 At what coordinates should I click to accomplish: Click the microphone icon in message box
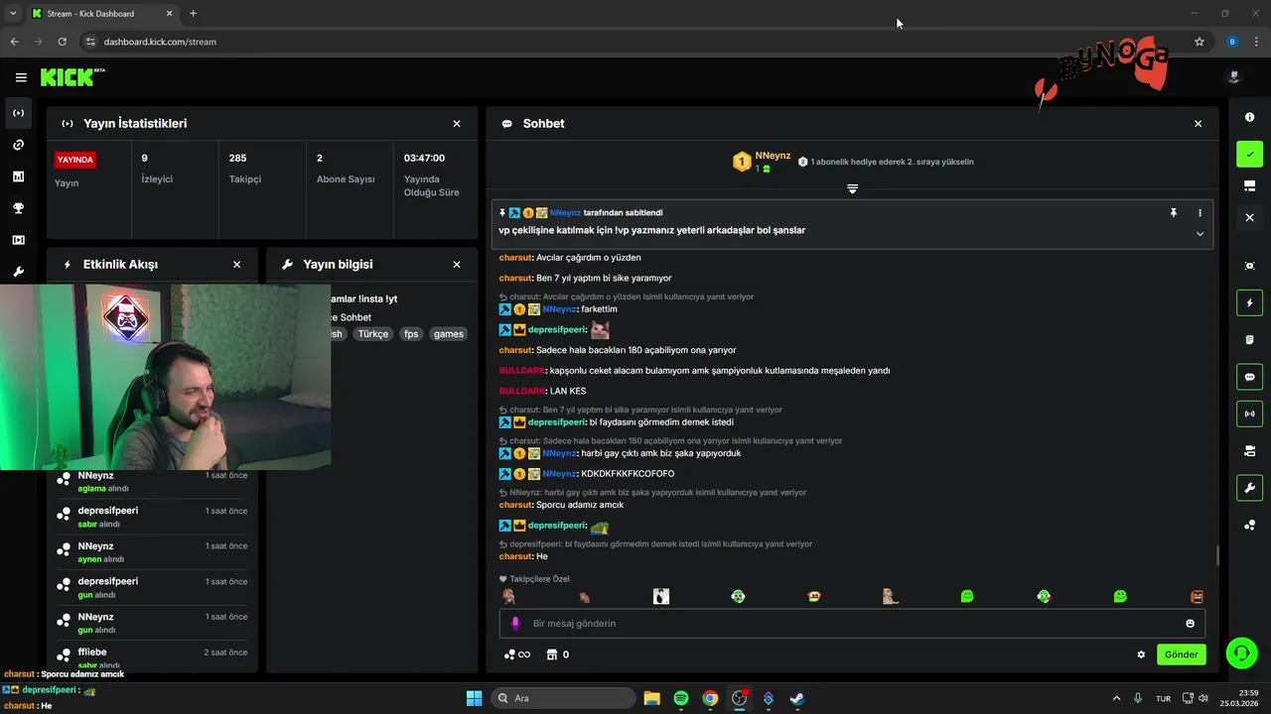click(x=514, y=624)
